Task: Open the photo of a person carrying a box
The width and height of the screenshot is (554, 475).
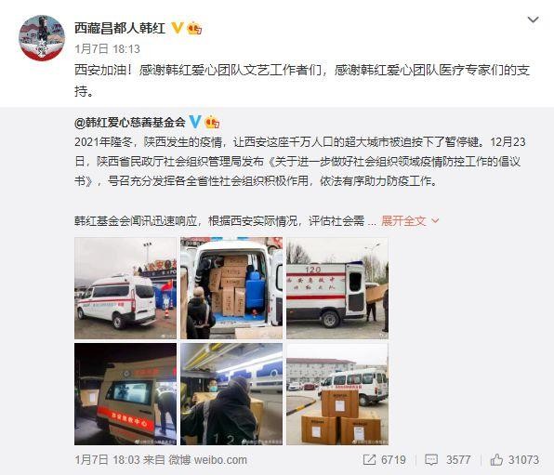Action: click(x=231, y=394)
